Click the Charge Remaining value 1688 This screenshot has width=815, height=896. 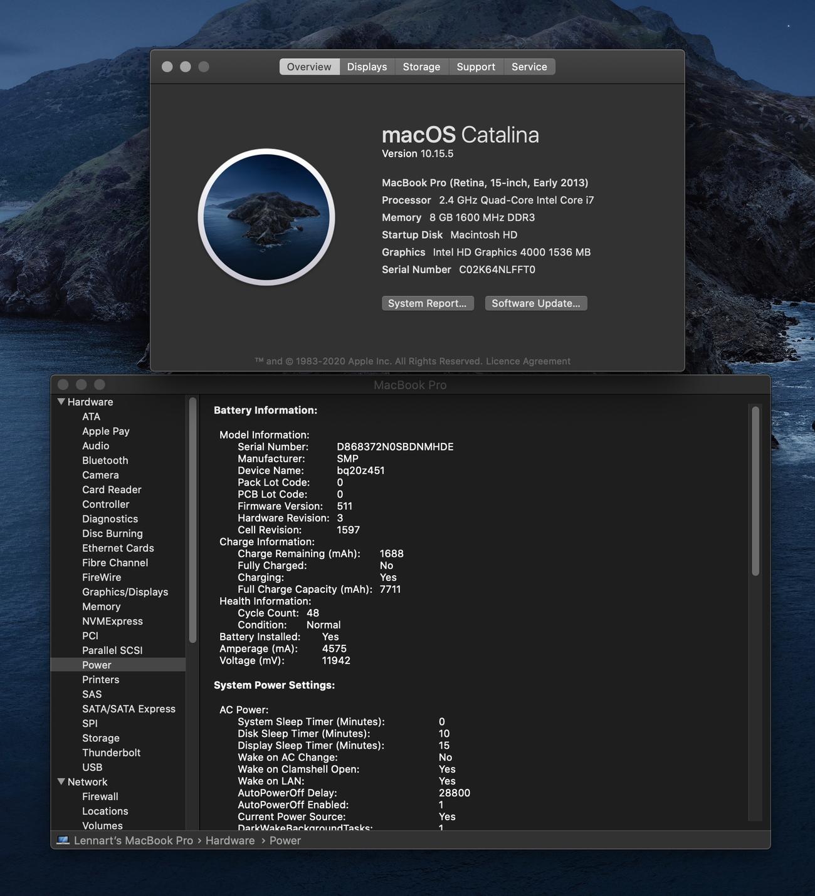pyautogui.click(x=391, y=553)
